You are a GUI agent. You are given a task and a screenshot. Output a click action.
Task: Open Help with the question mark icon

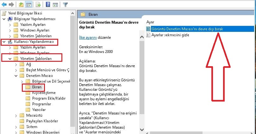click(x=48, y=4)
